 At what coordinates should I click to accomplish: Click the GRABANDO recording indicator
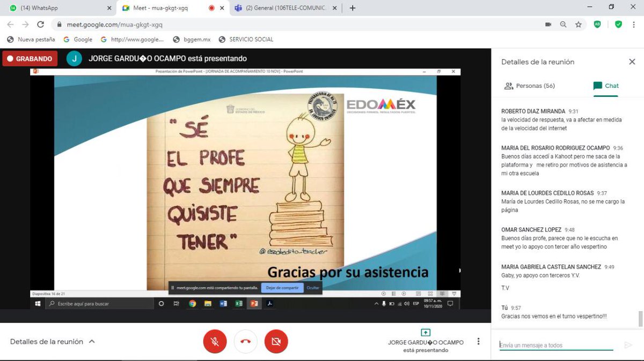click(30, 58)
